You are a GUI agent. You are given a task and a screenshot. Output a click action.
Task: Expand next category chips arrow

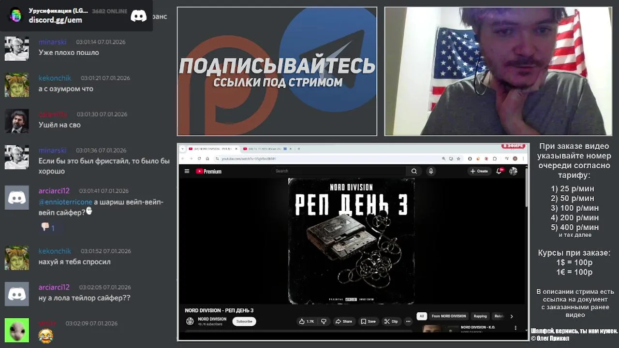[x=511, y=316]
